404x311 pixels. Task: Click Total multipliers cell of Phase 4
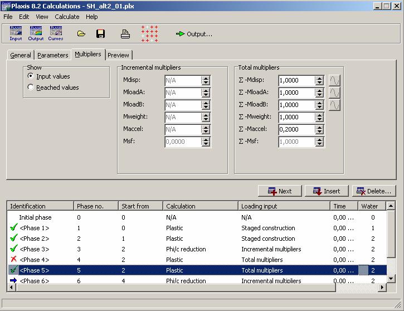262,260
